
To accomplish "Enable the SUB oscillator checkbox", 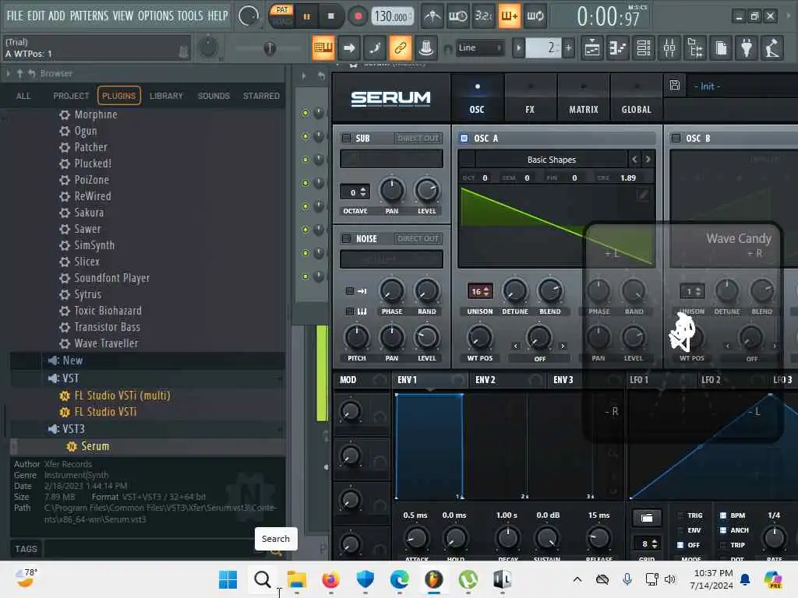I will click(347, 138).
